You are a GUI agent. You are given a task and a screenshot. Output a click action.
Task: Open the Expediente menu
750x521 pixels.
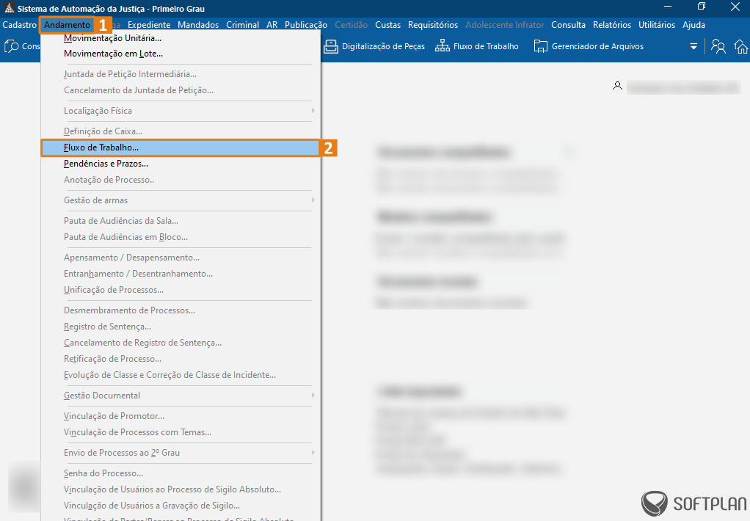(x=149, y=25)
